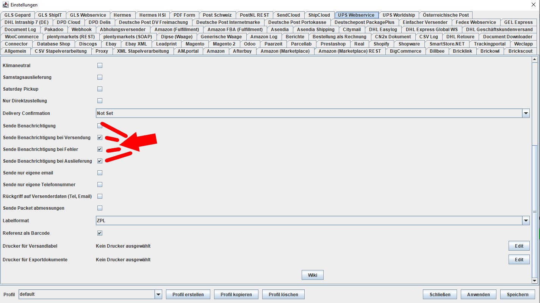The image size is (540, 303).
Task: Click the vertical scrollbar thumb
Action: pyautogui.click(x=535, y=212)
